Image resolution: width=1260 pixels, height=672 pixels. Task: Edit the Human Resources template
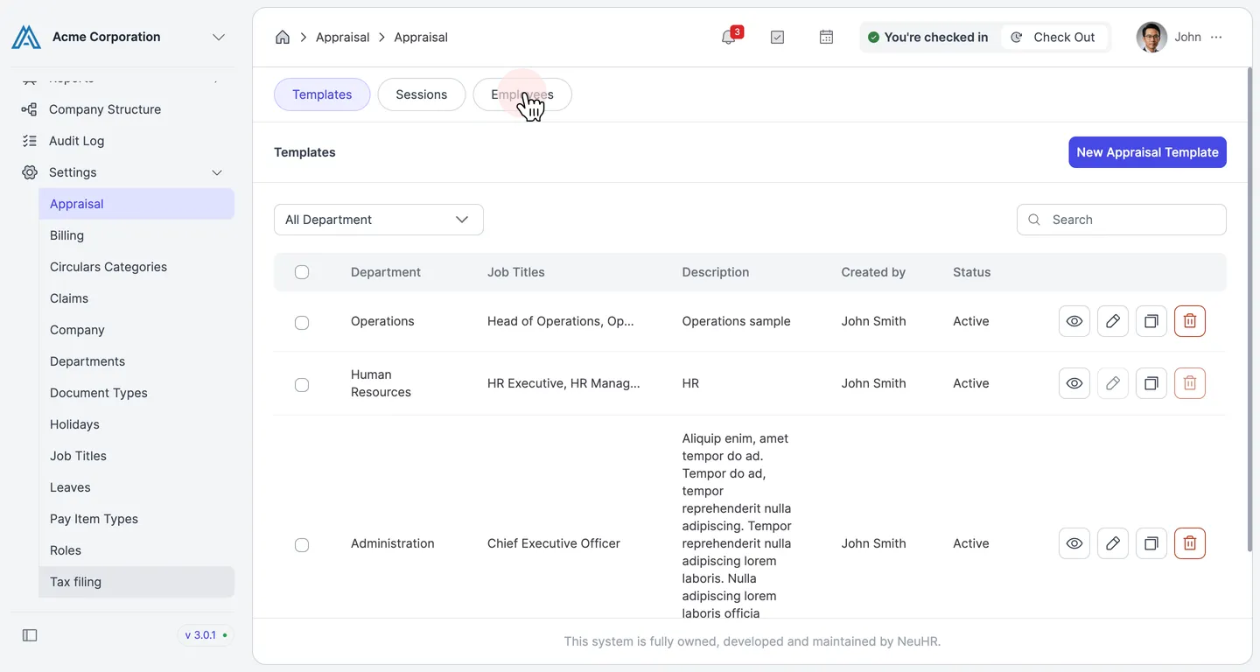1113,383
